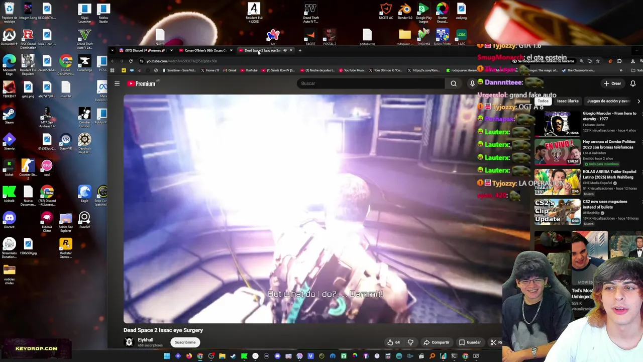Viewport: 643px width, 362px height.
Task: Select the Steam desktop shortcut
Action: [9, 116]
